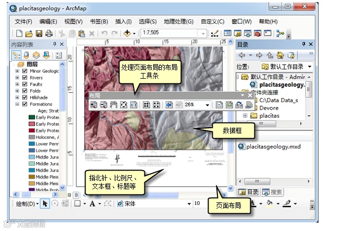Select the layout Pan tool

point(114,105)
